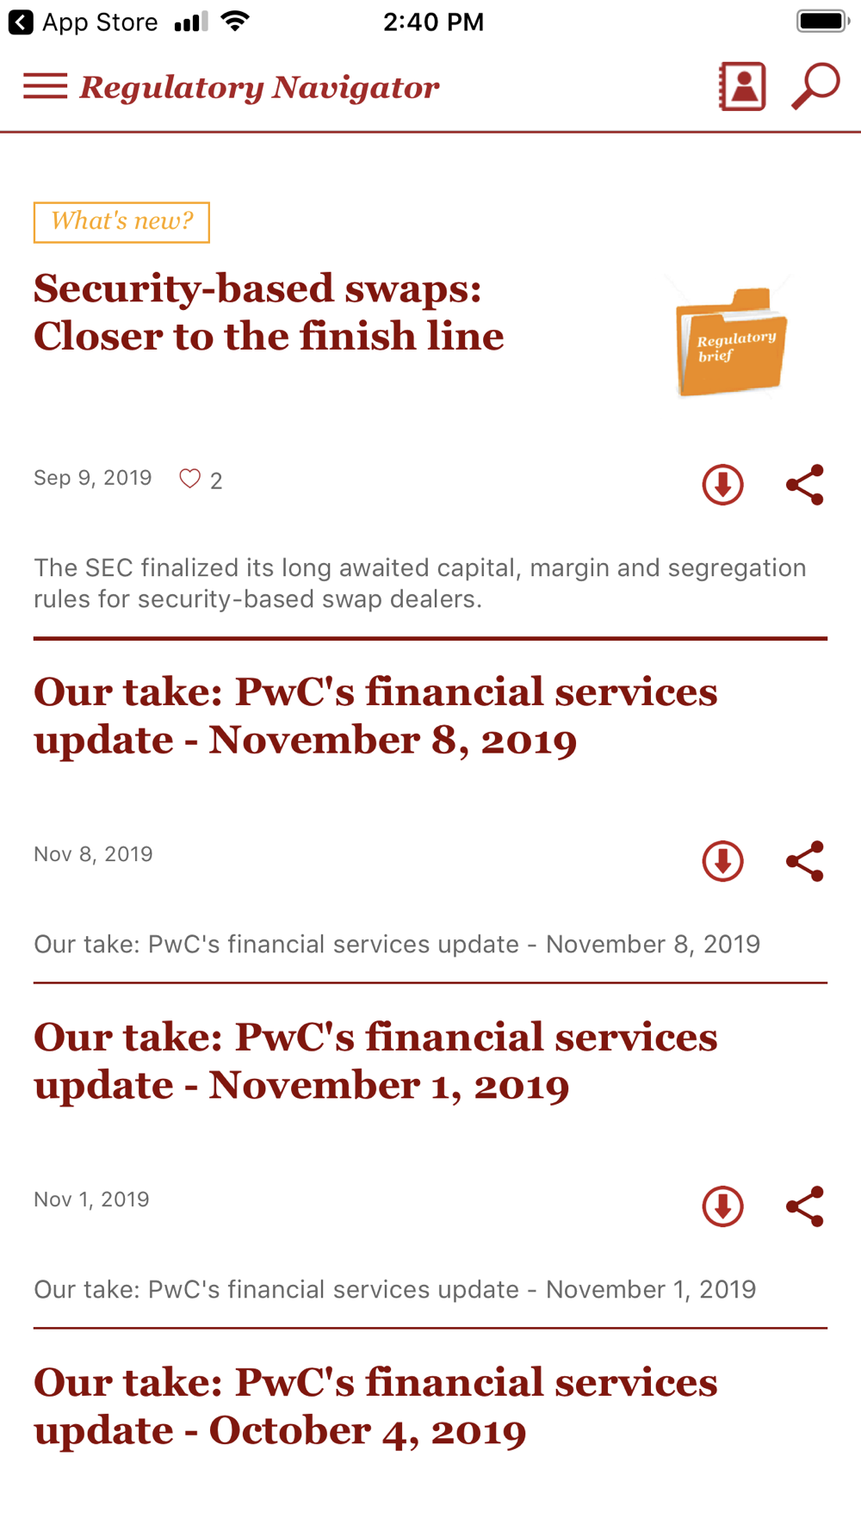861x1531 pixels.
Task: Go back to App Store
Action: pos(84,22)
